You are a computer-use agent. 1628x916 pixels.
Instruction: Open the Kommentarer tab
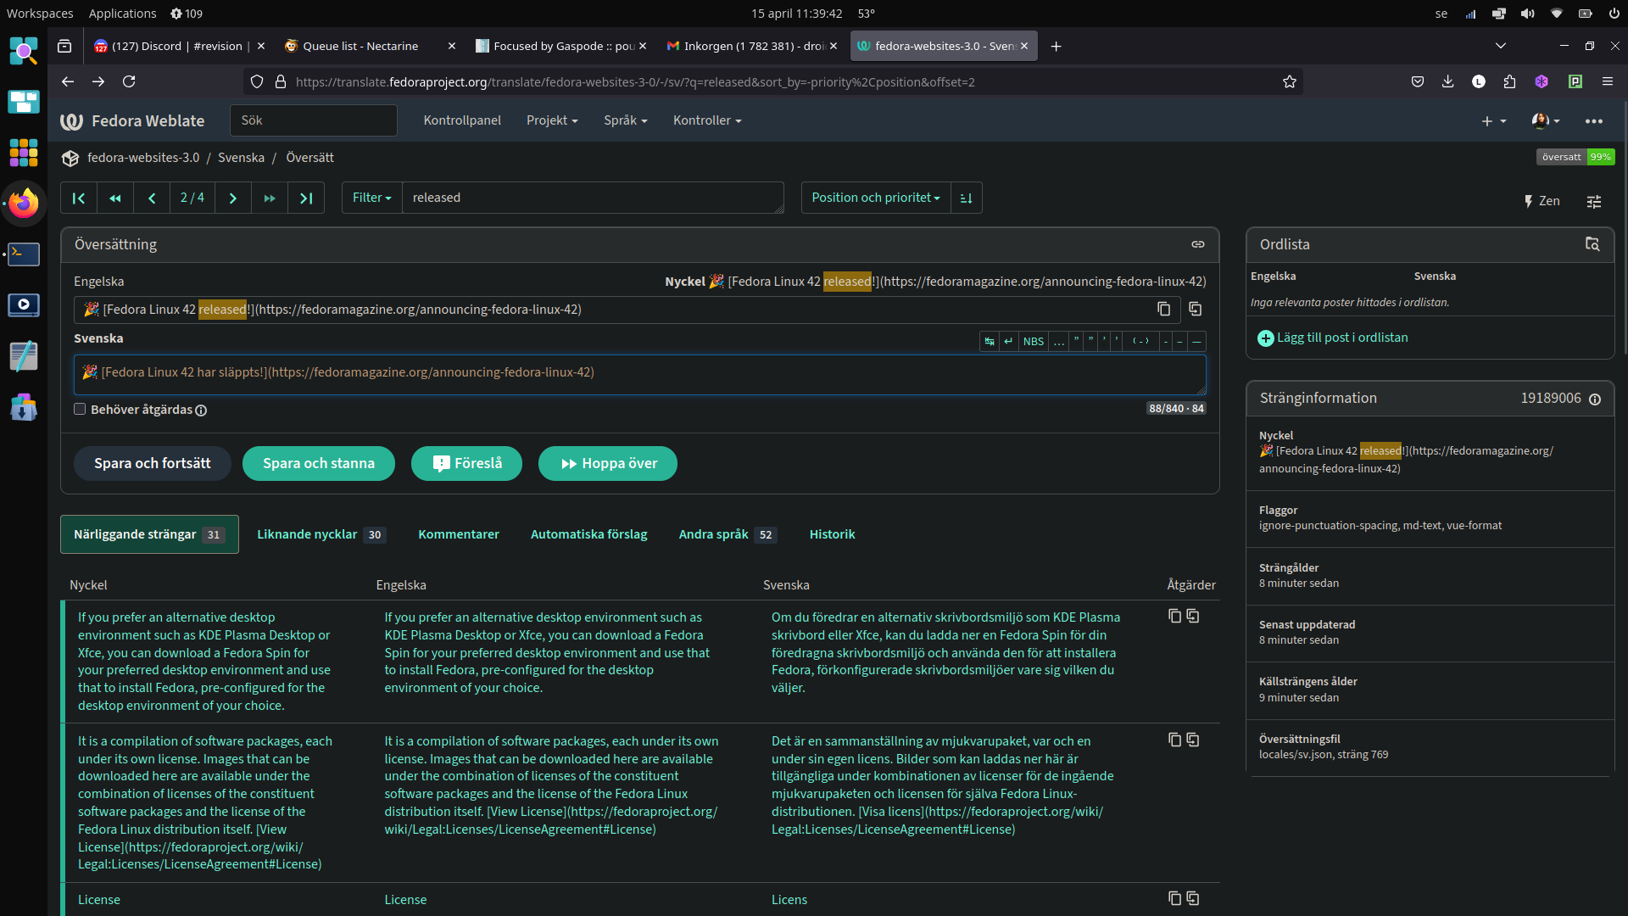(x=459, y=534)
